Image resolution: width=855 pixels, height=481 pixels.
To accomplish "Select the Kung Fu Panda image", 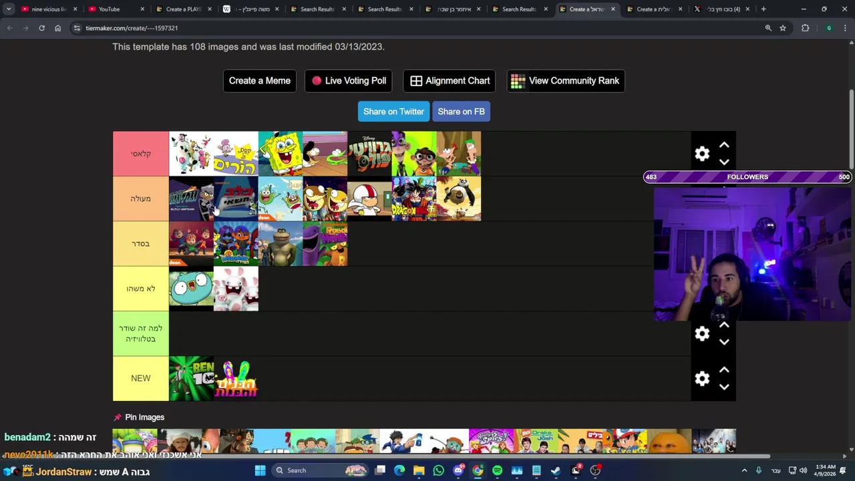I will 459,198.
